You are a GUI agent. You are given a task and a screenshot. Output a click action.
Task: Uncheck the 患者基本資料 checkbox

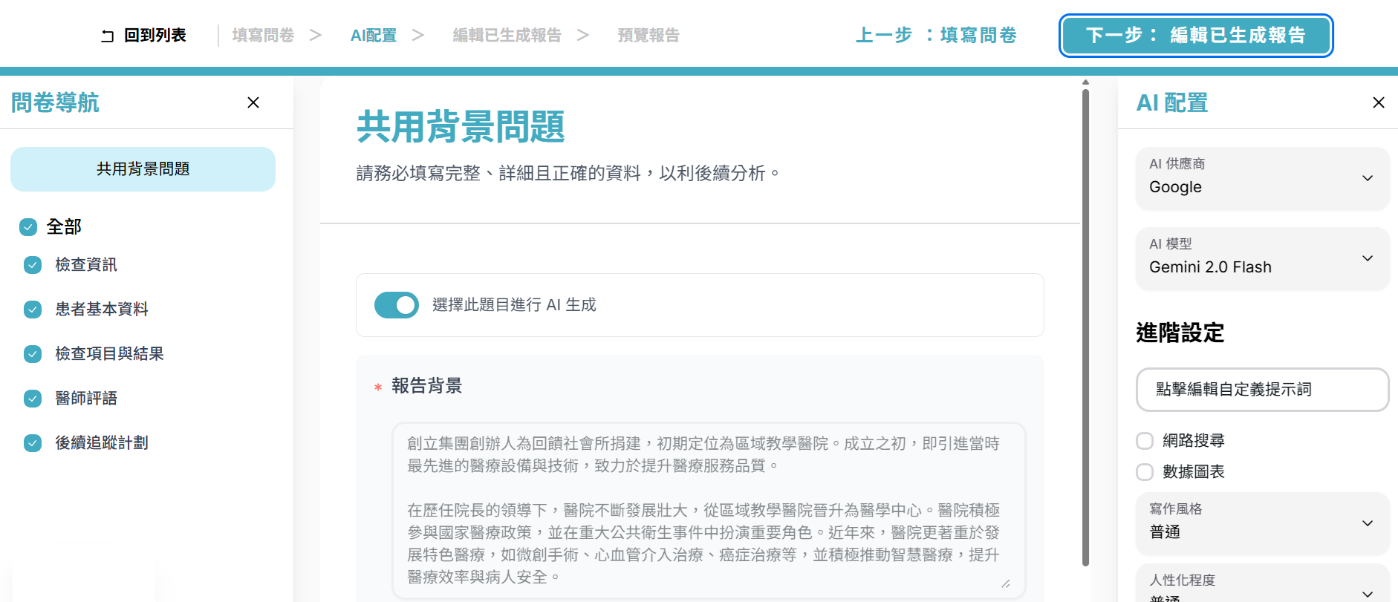33,310
